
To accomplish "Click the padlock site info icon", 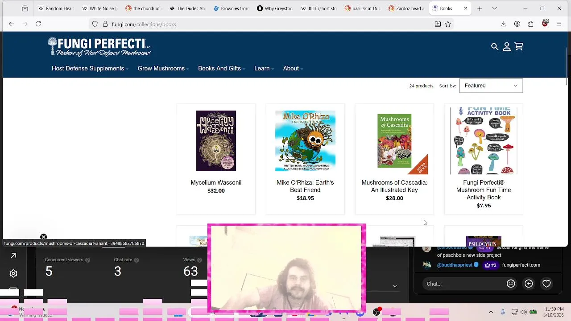I will coord(105,24).
